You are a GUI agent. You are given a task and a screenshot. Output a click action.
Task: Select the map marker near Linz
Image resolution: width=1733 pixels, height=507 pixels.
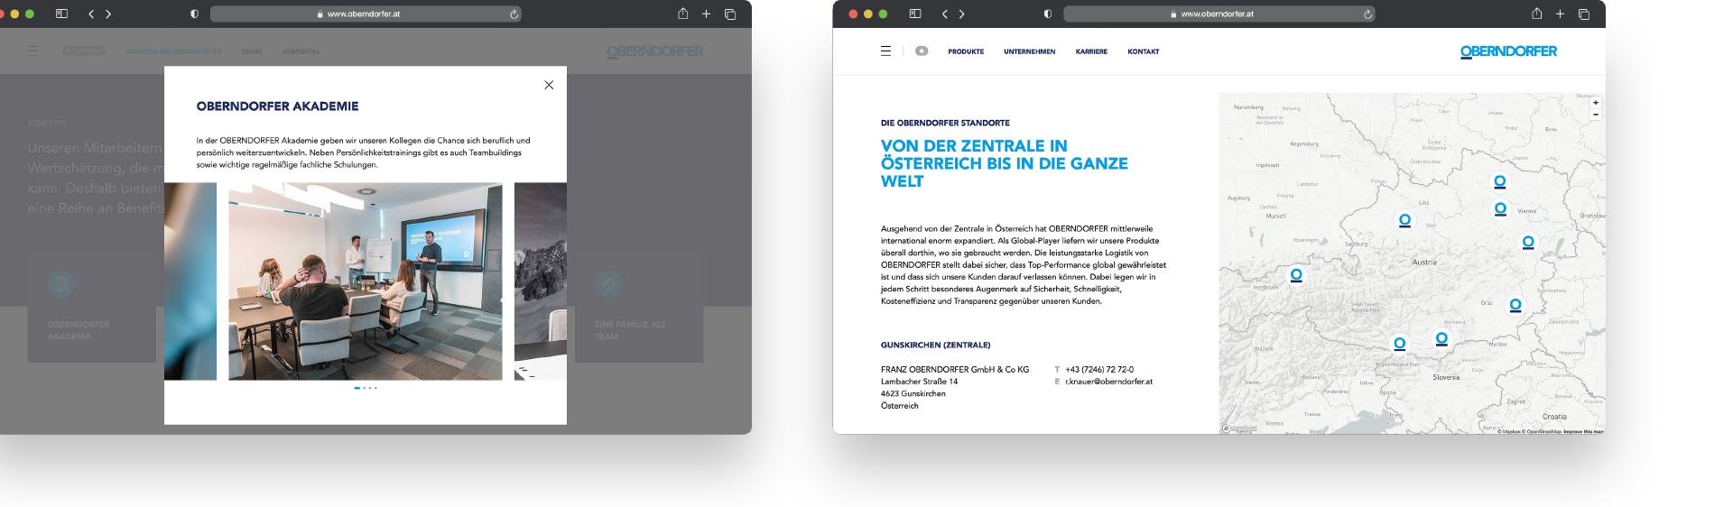(x=1404, y=220)
